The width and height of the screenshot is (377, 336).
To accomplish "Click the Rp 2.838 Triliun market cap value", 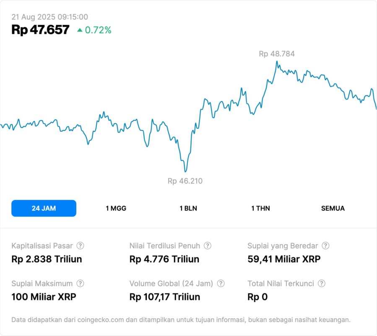I will (47, 259).
